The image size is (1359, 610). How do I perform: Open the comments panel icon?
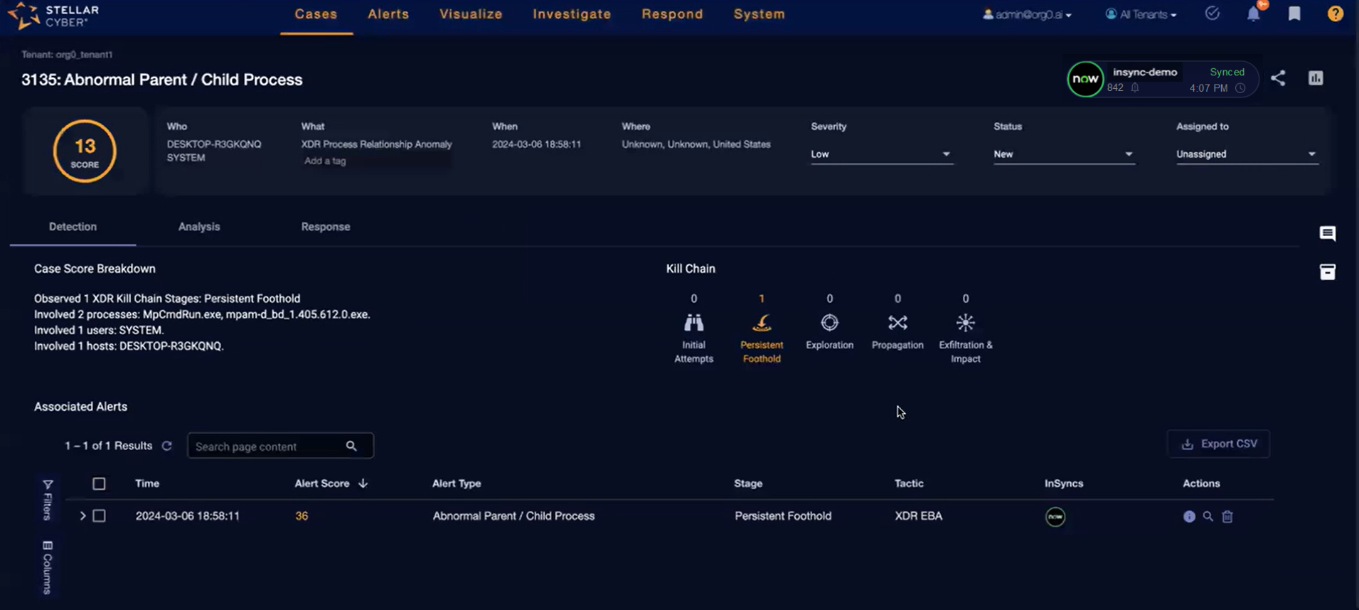1327,234
